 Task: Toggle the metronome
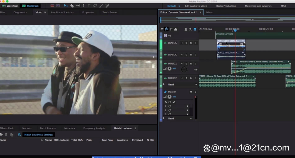(186, 29)
